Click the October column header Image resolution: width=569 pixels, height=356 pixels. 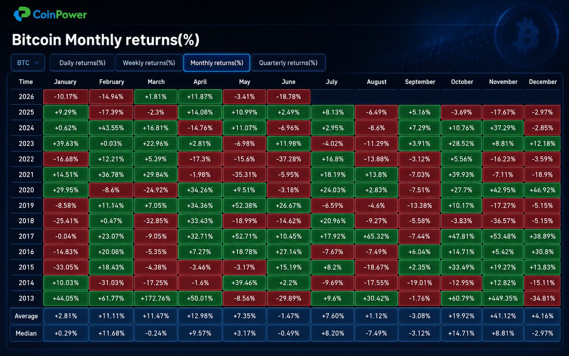[x=462, y=82]
